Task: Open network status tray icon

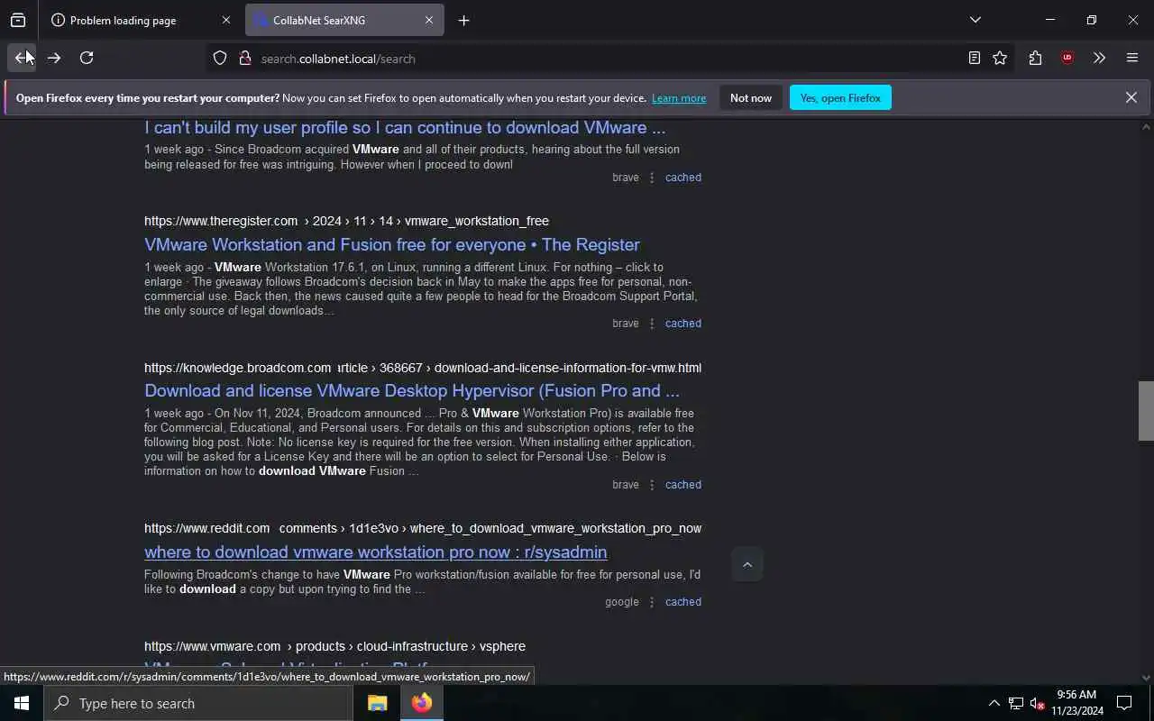Action: [x=1016, y=703]
